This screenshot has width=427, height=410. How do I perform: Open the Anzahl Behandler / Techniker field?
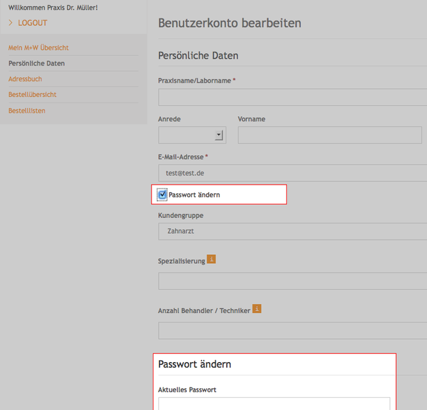coord(293,331)
